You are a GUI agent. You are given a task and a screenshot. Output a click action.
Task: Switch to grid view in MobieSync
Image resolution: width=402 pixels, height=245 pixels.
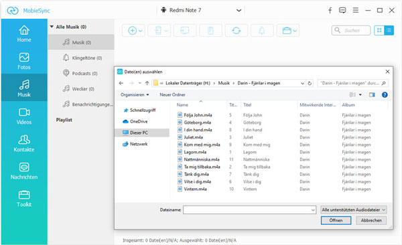(x=379, y=30)
